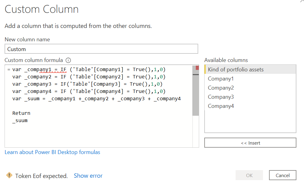
Task: Open Learn about Power BI Desktop formulas link
Action: point(52,152)
